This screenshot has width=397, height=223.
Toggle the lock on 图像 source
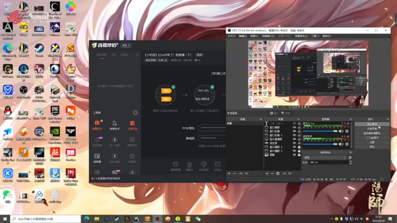[x=299, y=155]
